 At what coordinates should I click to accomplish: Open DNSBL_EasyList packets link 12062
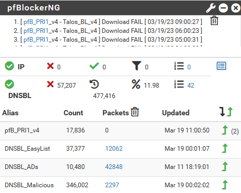click(x=114, y=149)
